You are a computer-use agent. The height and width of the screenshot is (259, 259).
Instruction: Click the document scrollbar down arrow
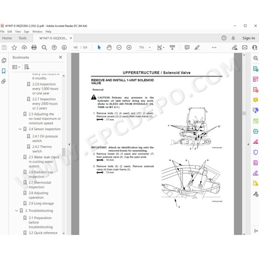[244, 234]
